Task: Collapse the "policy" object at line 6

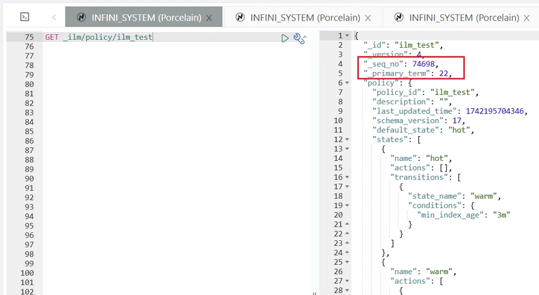Action: click(347, 83)
